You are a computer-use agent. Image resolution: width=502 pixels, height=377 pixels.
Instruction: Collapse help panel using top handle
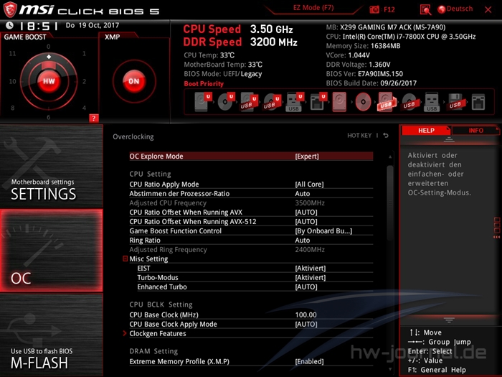[x=449, y=139]
